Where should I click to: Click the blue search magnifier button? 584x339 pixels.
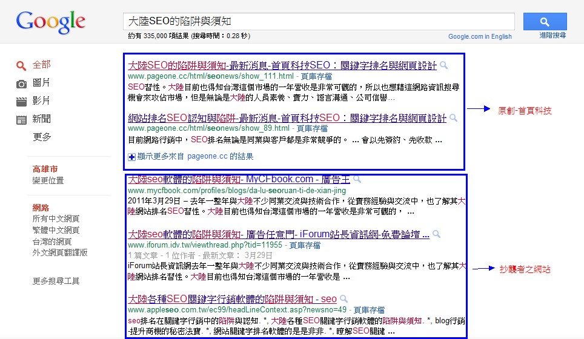pyautogui.click(x=545, y=22)
